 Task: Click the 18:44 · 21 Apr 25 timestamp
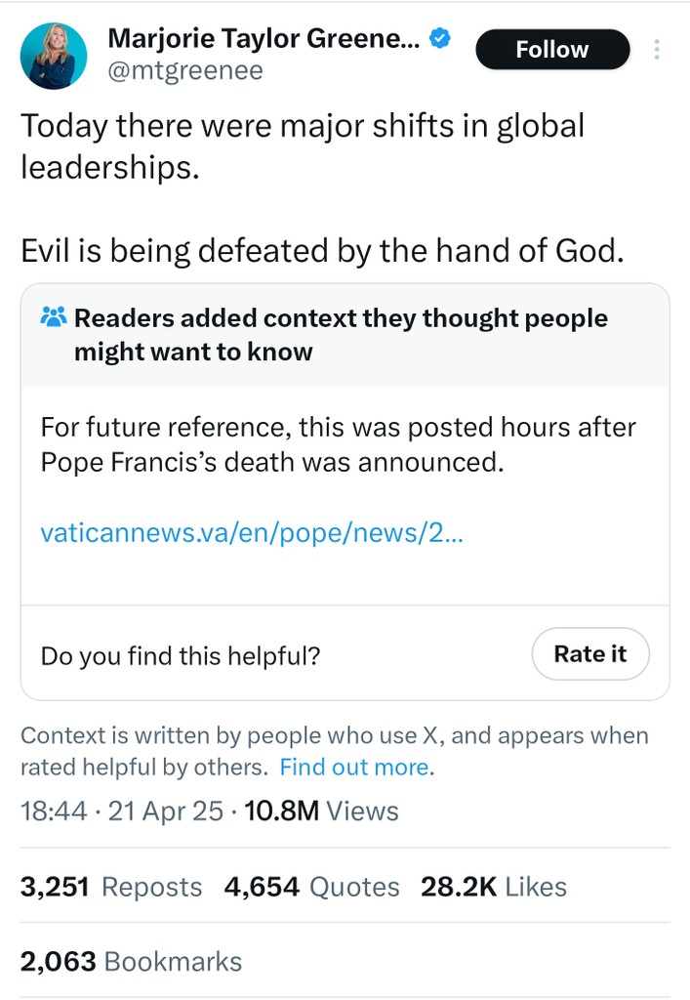tap(122, 811)
